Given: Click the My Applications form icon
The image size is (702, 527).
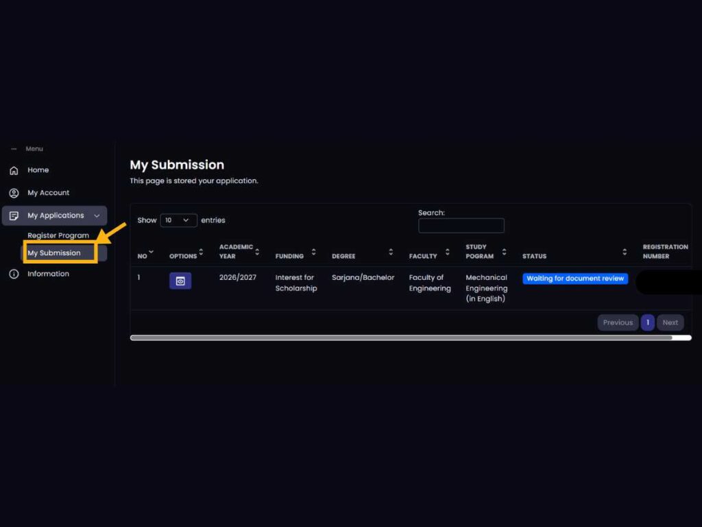Looking at the screenshot, I should (x=14, y=215).
